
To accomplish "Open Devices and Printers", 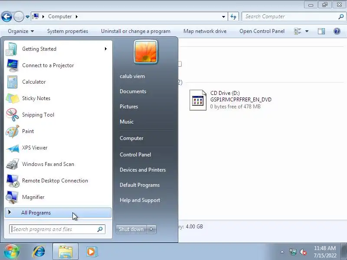I will [143, 170].
